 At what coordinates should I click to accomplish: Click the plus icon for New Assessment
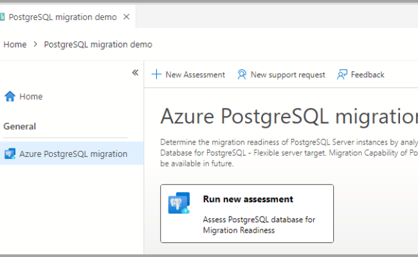(x=156, y=75)
